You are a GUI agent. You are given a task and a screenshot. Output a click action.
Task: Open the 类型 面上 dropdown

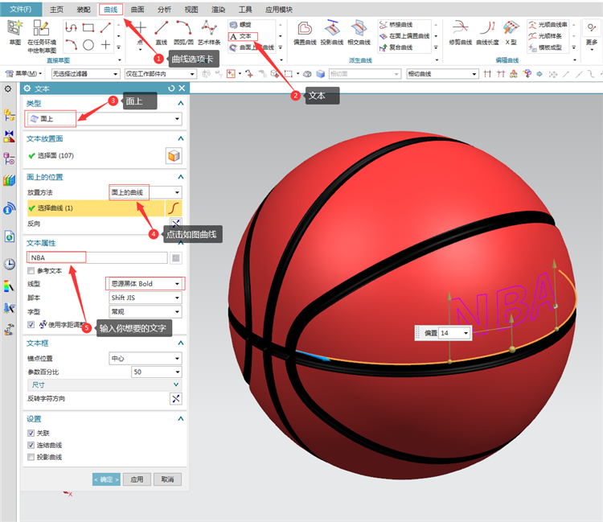tap(104, 119)
